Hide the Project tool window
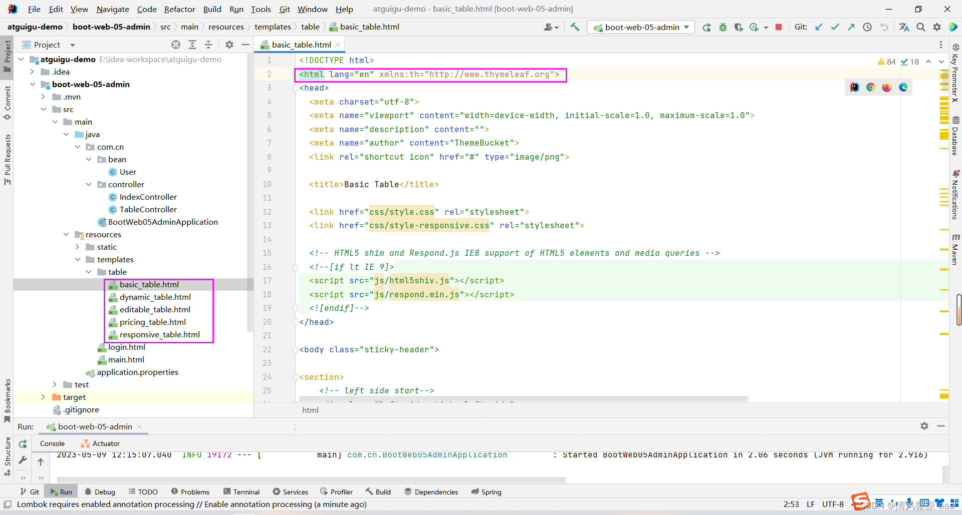The height and width of the screenshot is (515, 962). [246, 45]
